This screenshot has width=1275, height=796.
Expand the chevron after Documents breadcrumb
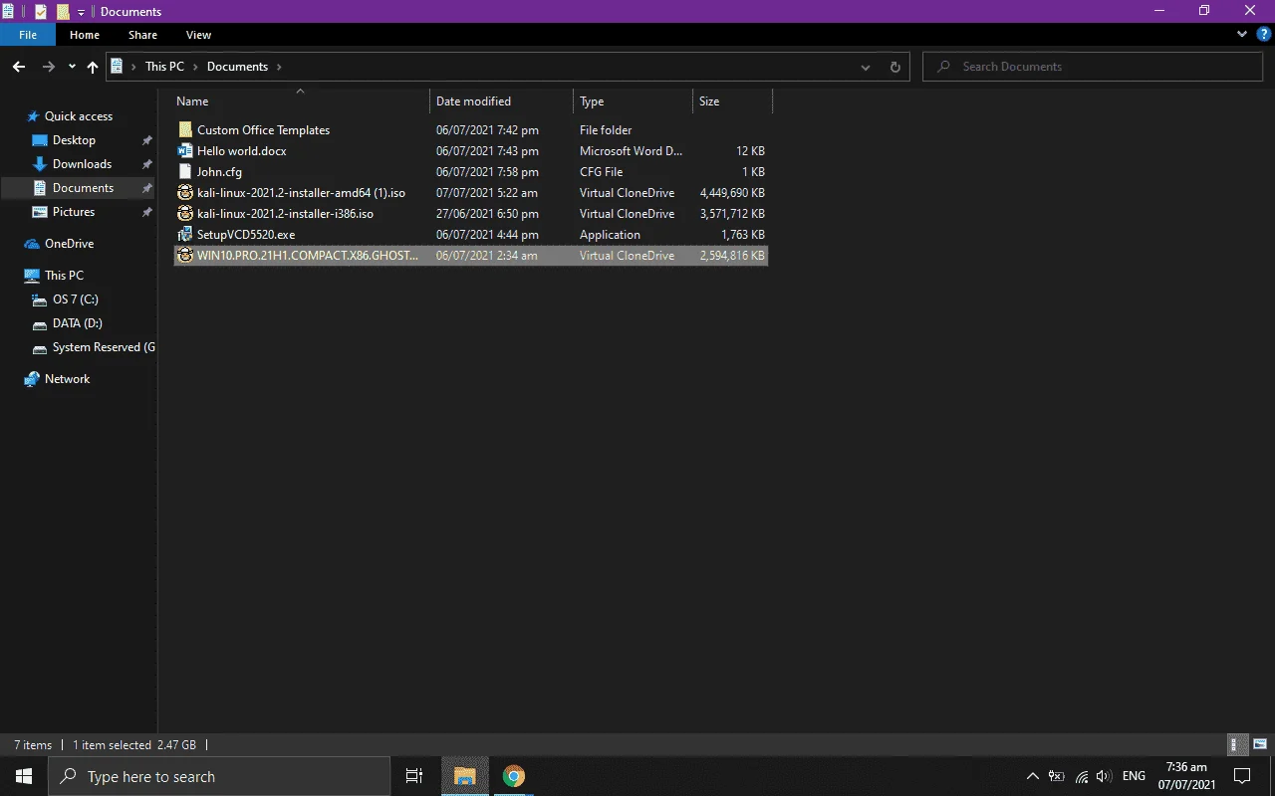(x=279, y=67)
